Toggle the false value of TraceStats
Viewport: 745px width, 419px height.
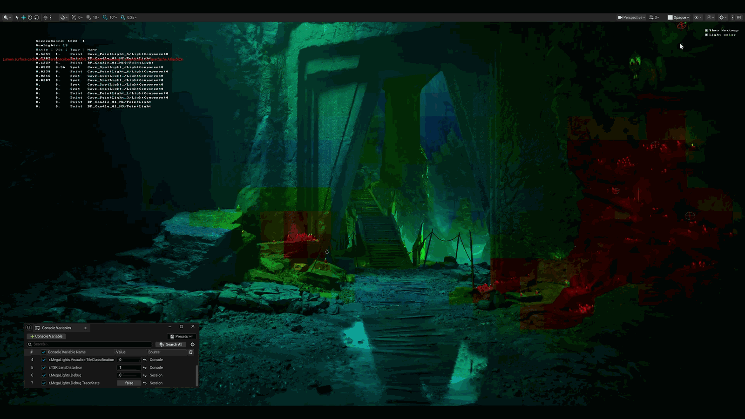[x=129, y=383]
